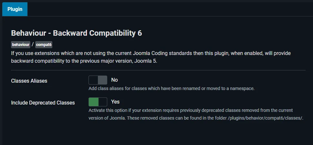
Task: Click the behaviour folder badge
Action: pos(21,45)
